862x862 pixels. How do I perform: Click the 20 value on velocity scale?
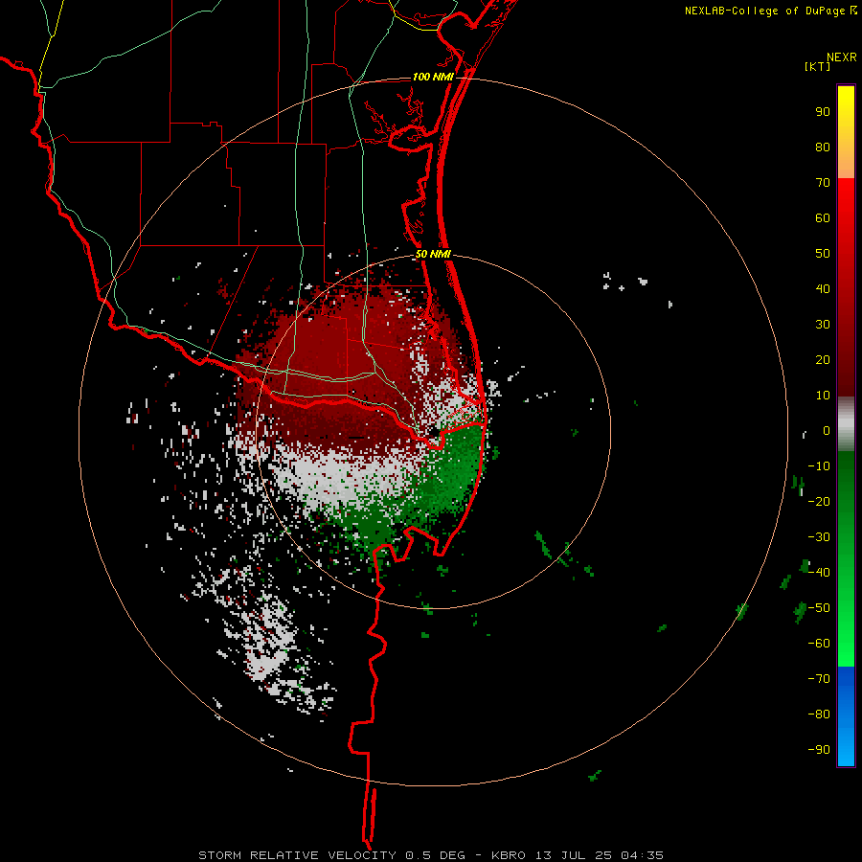[823, 360]
